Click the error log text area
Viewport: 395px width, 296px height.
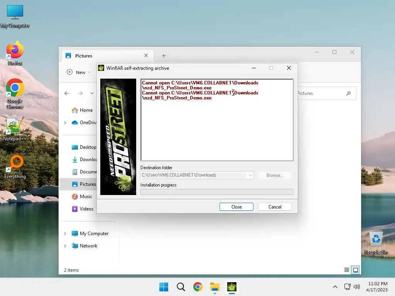pos(217,120)
